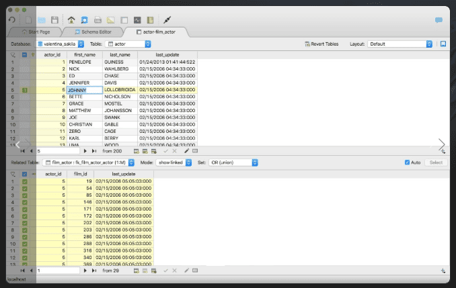Screen dimensions: 456x288
Task: Click the diagram ruler toolbar icon
Action: [110, 19]
